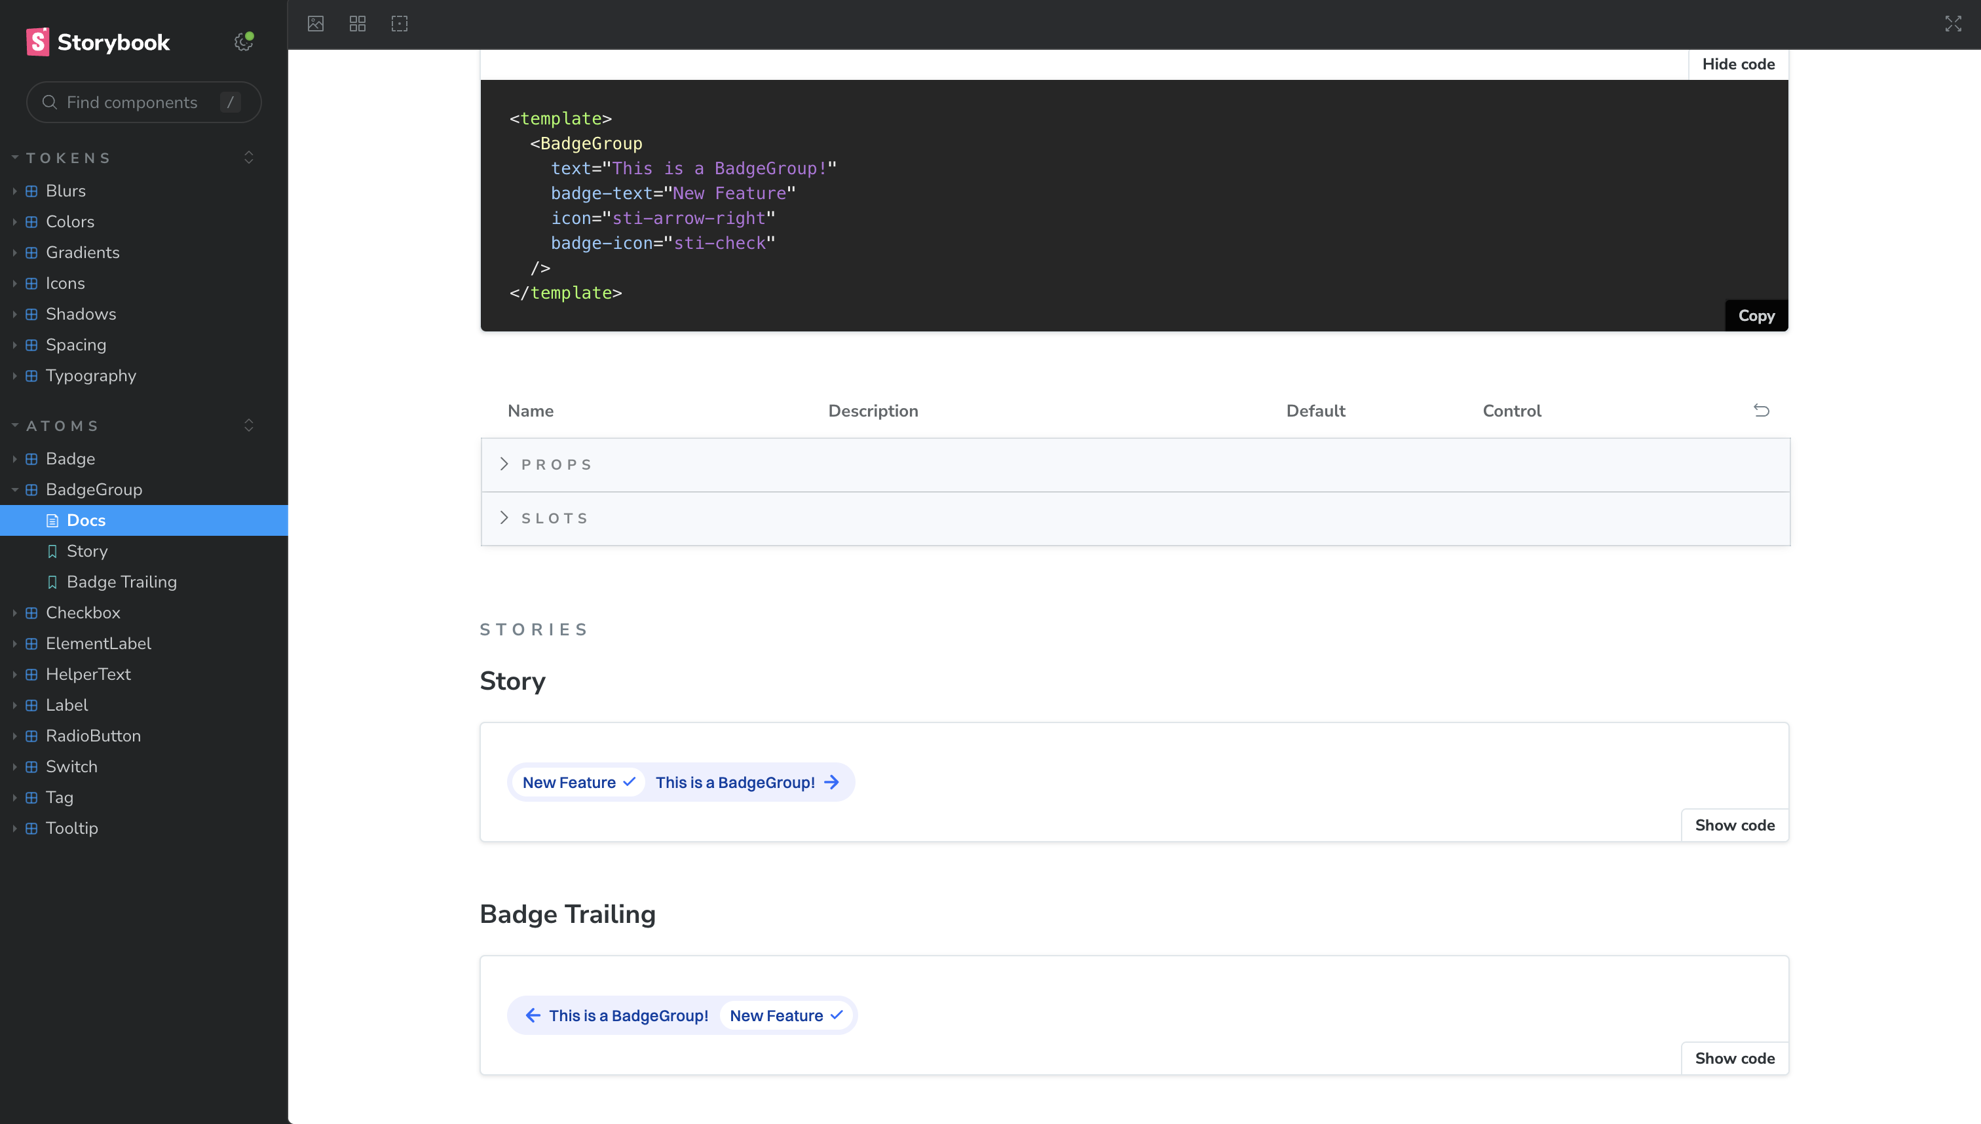Focus the Find components search field

pyautogui.click(x=143, y=102)
